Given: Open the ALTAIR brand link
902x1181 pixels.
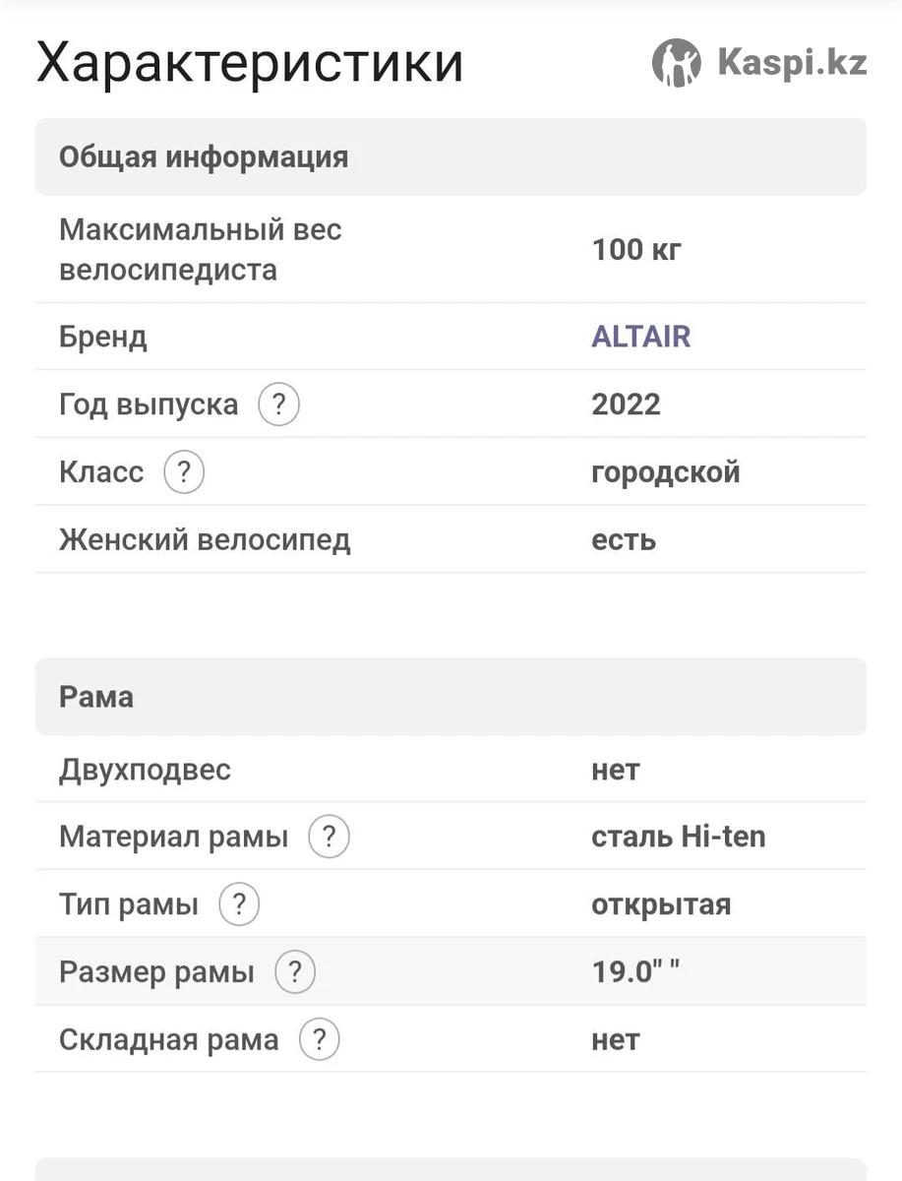Looking at the screenshot, I should coord(641,337).
